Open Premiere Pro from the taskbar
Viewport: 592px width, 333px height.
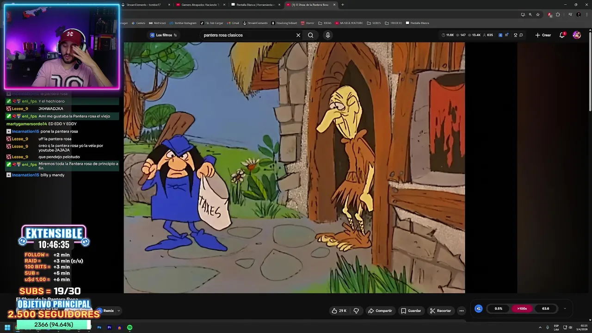click(x=109, y=327)
